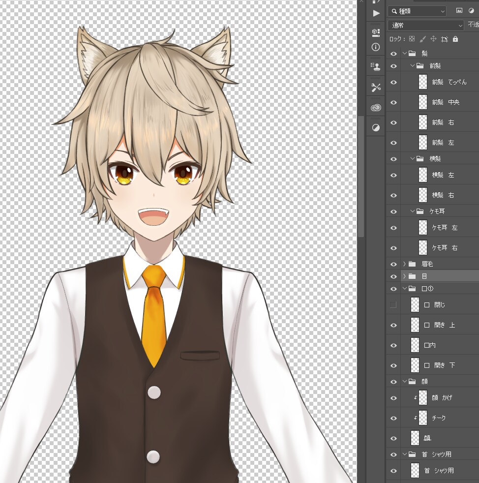The width and height of the screenshot is (479, 483).
Task: Toggle visibility of チーク layer
Action: (x=393, y=418)
